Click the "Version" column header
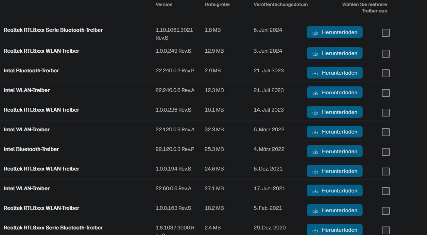This screenshot has width=427, height=235. tap(164, 5)
